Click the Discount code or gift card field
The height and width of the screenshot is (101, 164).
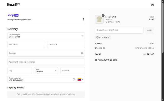[x=119, y=30]
